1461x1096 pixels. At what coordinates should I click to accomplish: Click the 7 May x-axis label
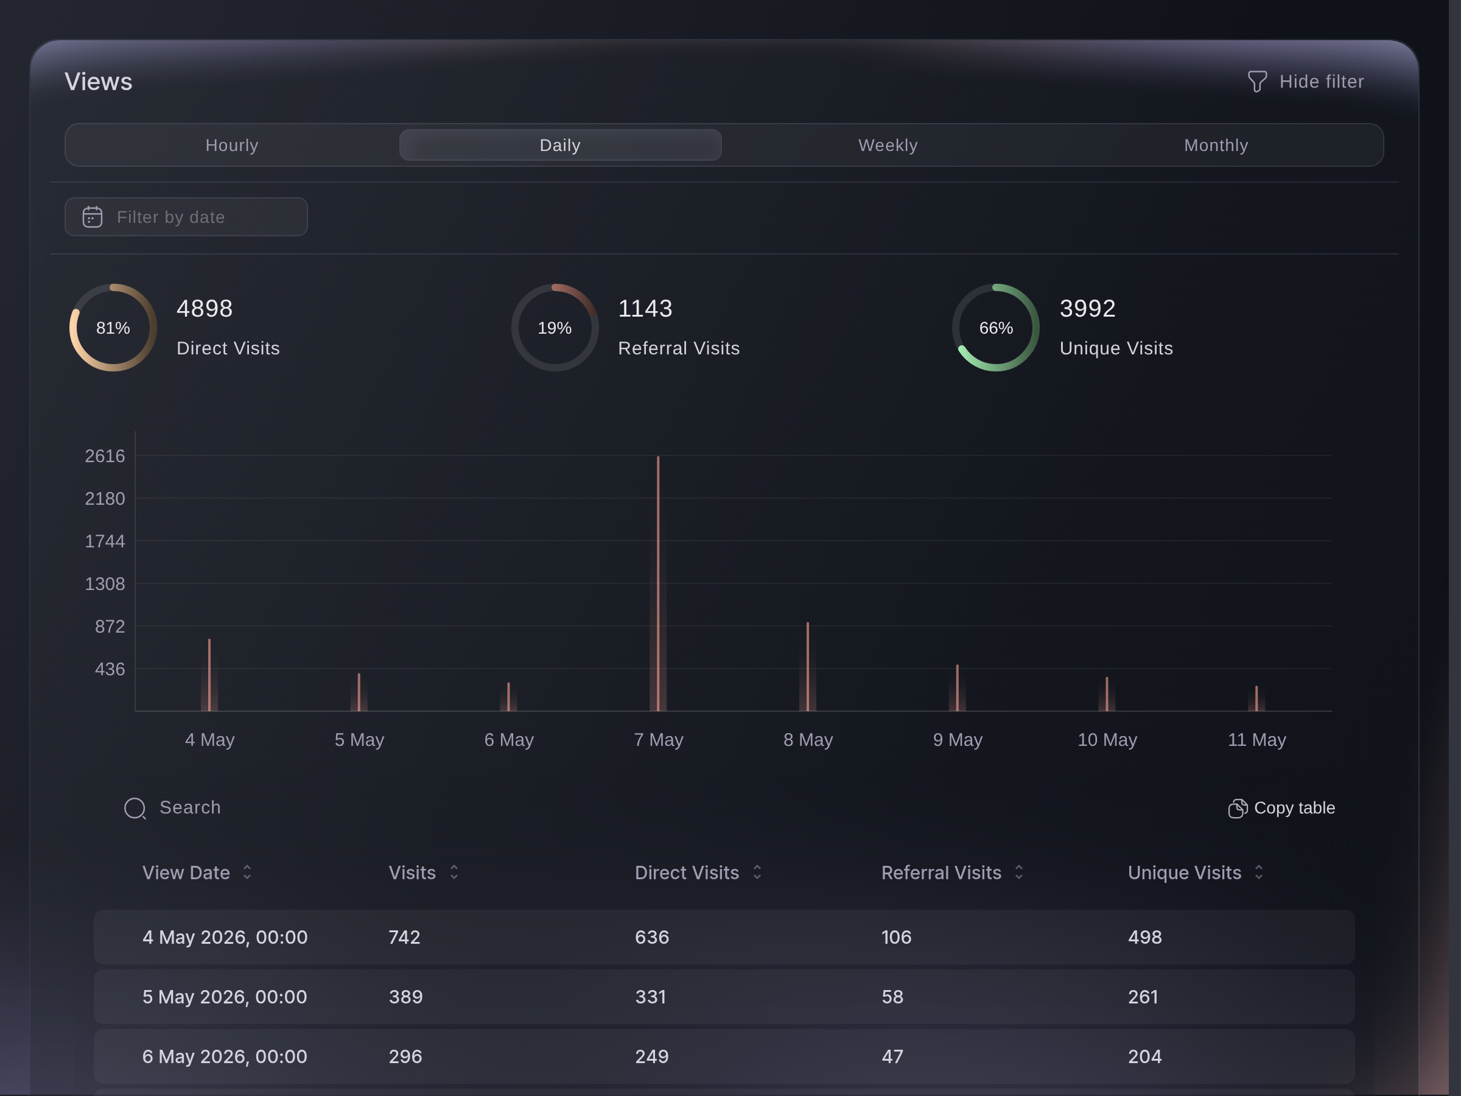click(659, 739)
